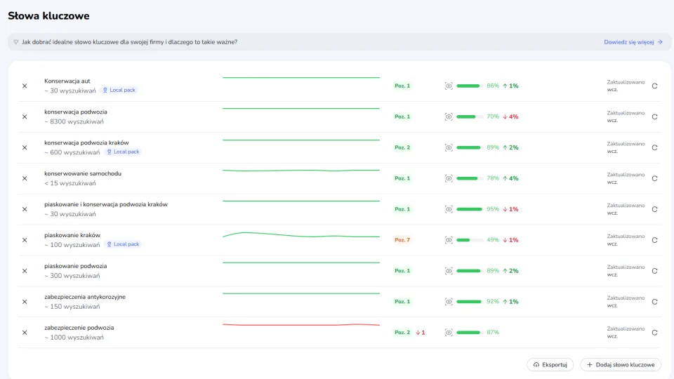Image resolution: width=674 pixels, height=379 pixels.
Task: Refresh the 'piaskowanie podwozia' row
Action: pos(654,271)
